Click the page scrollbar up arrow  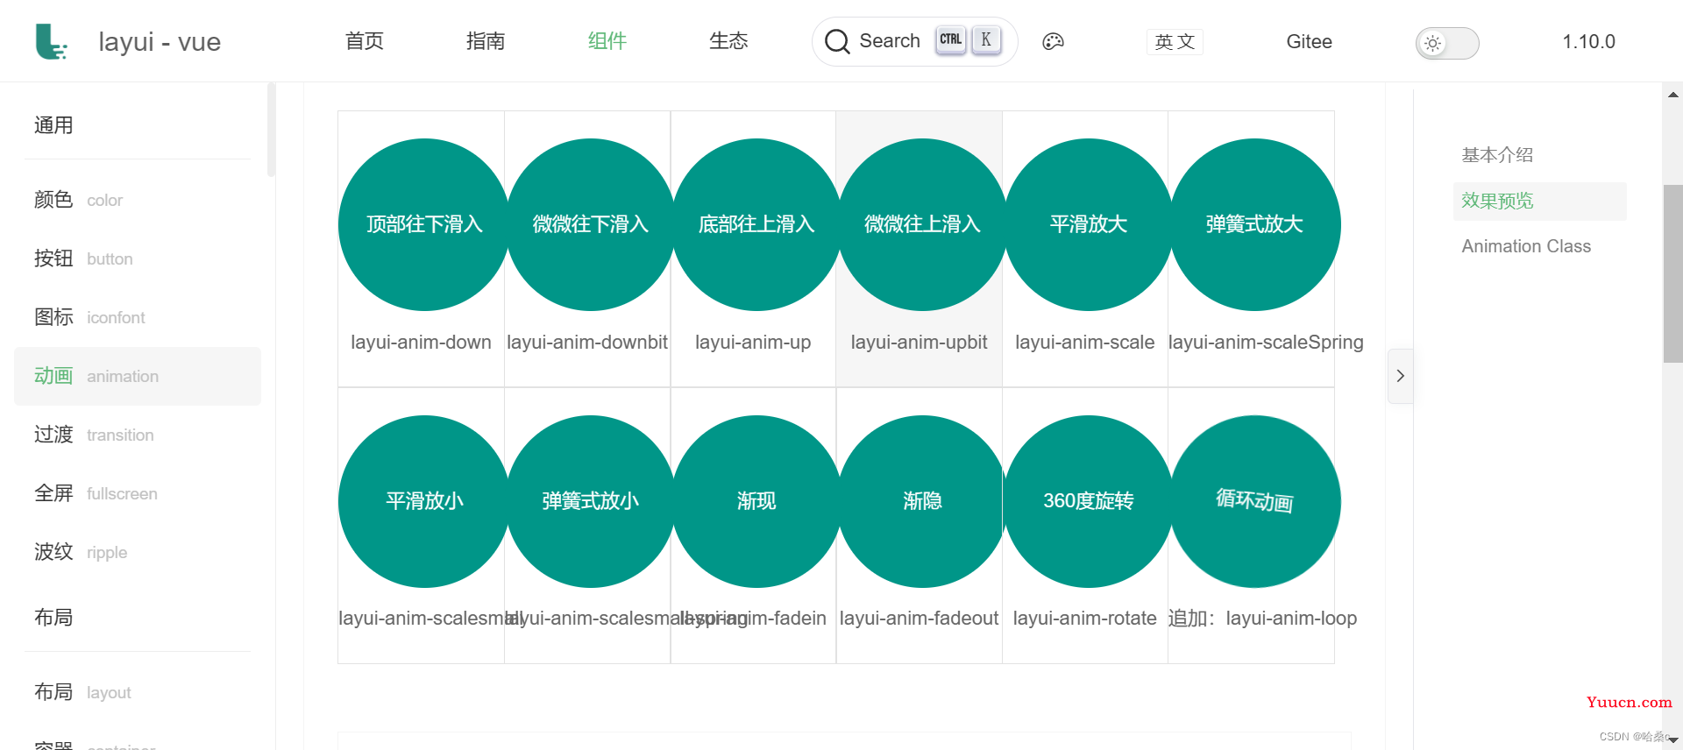[1673, 94]
